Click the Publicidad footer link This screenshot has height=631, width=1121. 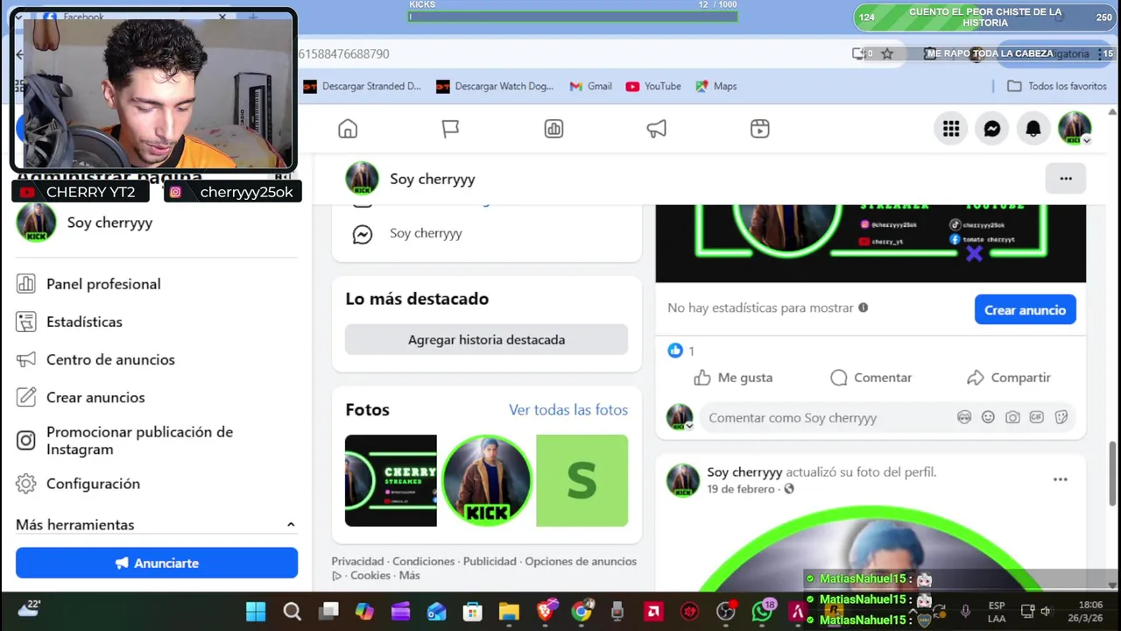[490, 561]
